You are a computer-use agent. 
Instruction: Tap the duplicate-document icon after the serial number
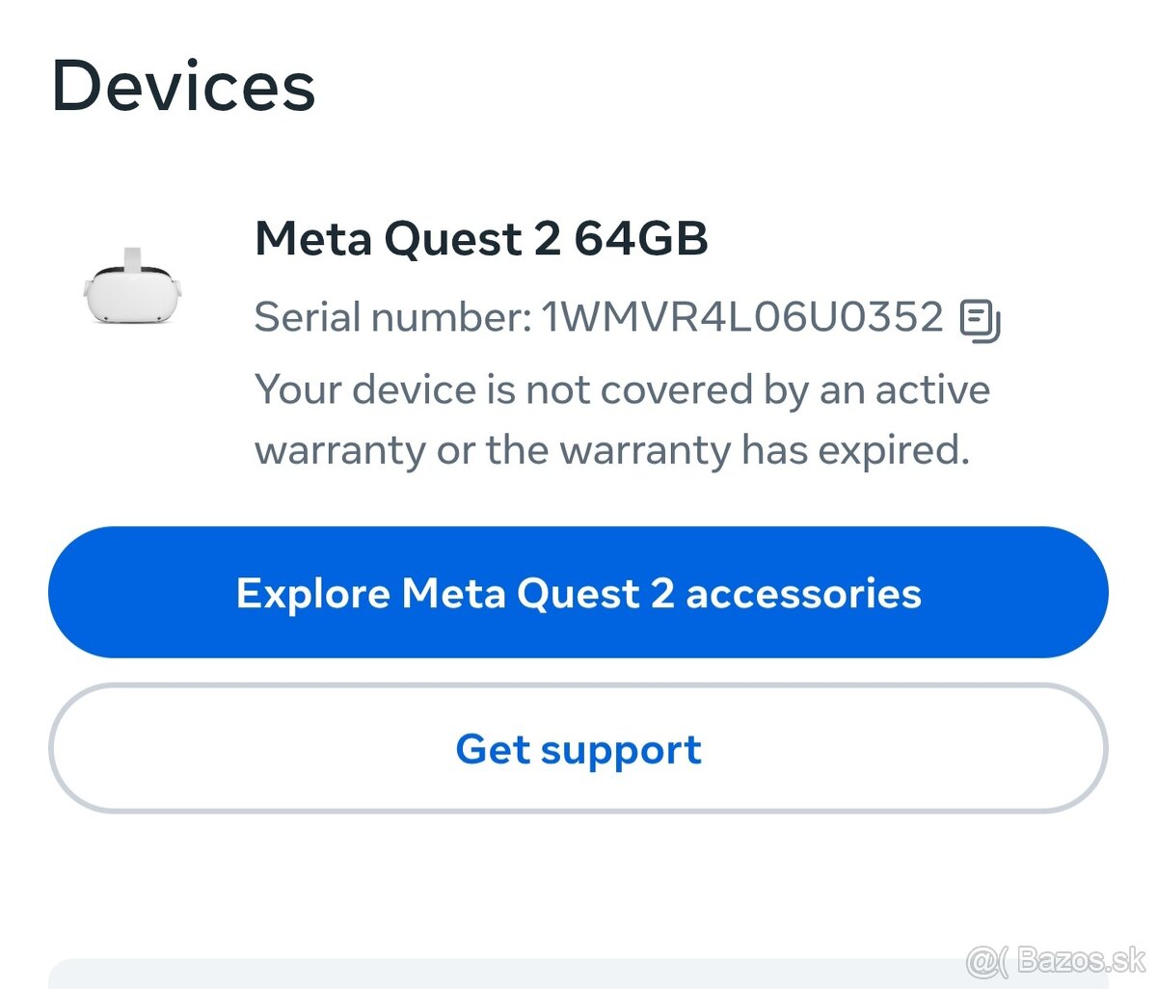tap(979, 319)
